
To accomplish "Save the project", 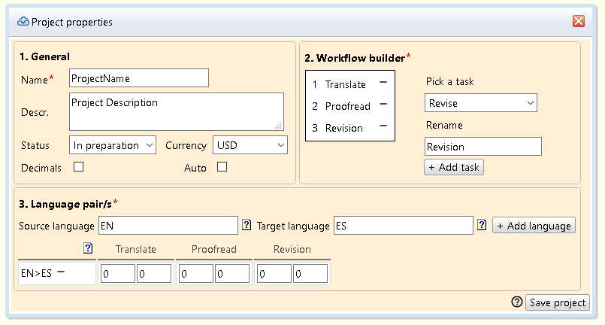I will 557,302.
